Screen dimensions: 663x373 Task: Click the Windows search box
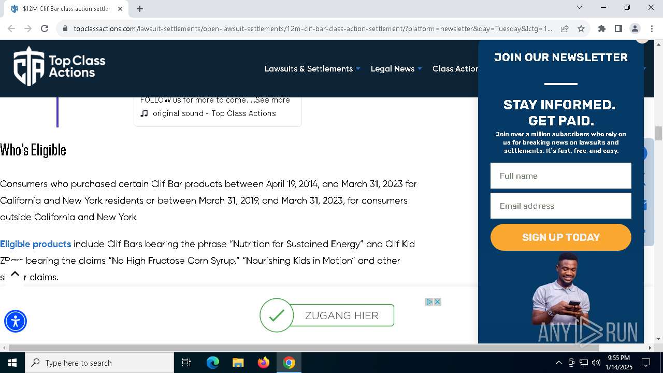[99, 363]
